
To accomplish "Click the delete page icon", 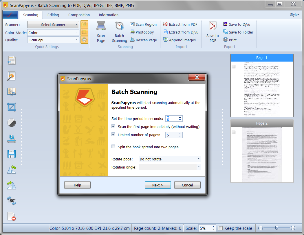I will point(12,216).
